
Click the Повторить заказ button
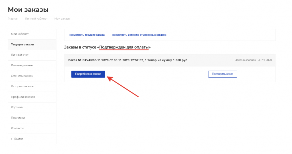point(222,74)
